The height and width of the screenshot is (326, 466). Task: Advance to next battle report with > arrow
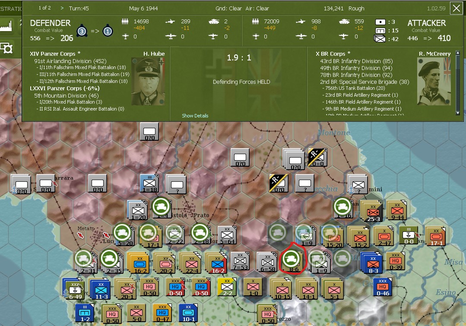(x=62, y=8)
